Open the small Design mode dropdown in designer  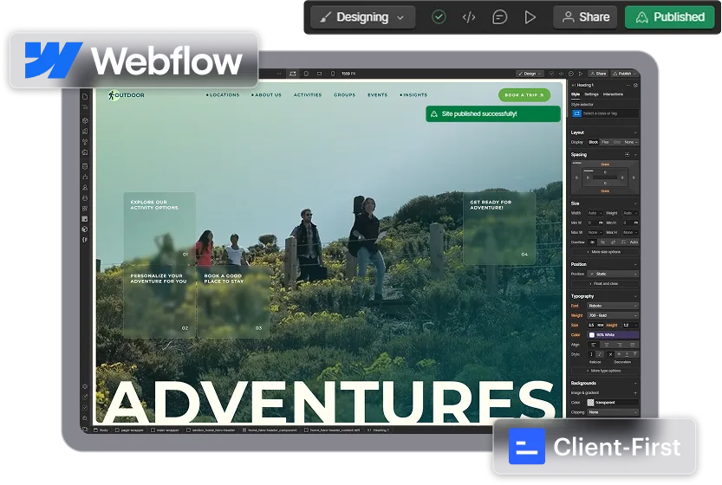tap(530, 74)
